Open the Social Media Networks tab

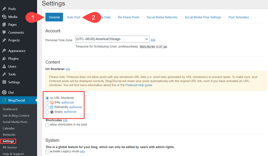[x=162, y=17]
